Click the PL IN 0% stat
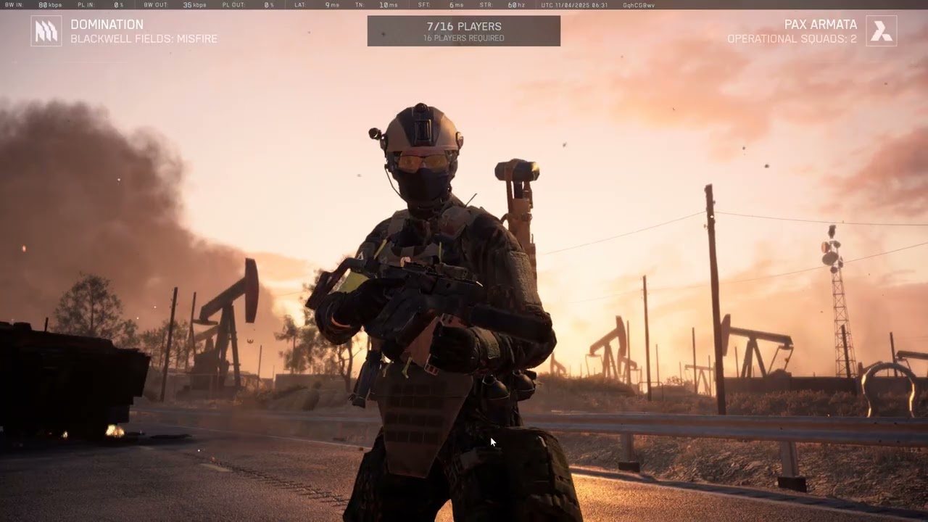 tap(101, 5)
